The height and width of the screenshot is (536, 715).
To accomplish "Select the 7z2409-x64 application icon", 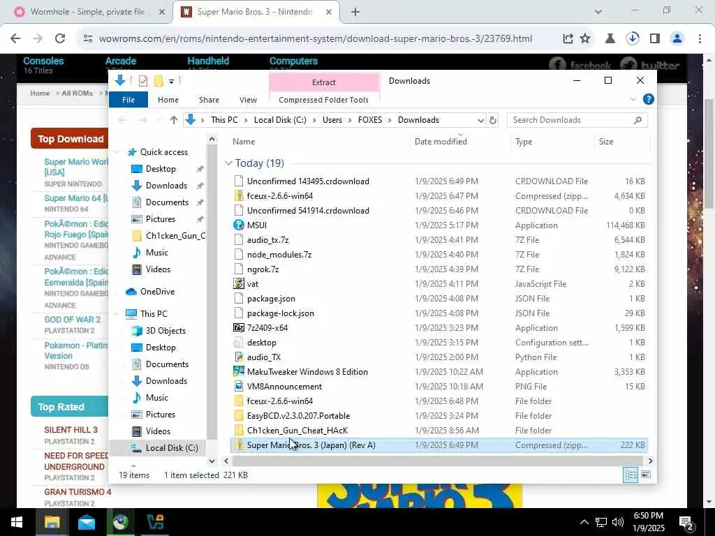I will [x=239, y=328].
